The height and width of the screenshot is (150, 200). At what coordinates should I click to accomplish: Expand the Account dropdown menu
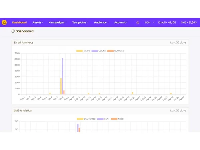click(121, 22)
